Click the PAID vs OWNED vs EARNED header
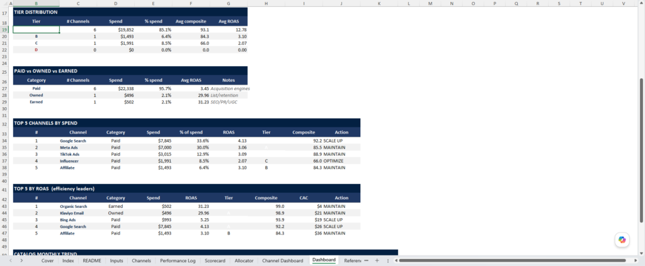The image size is (645, 266). pos(130,71)
